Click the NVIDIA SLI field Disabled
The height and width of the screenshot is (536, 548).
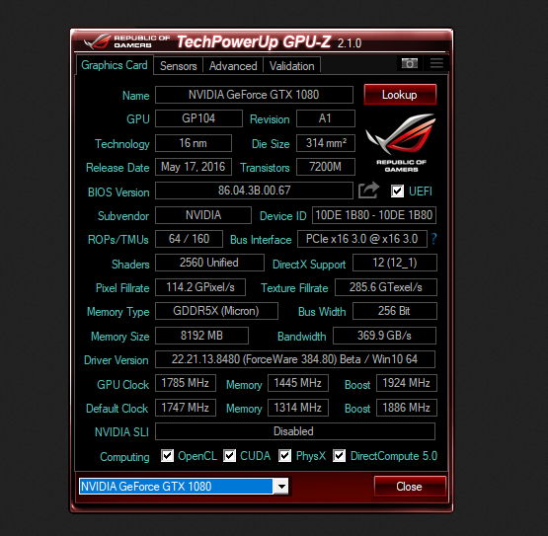(x=295, y=431)
